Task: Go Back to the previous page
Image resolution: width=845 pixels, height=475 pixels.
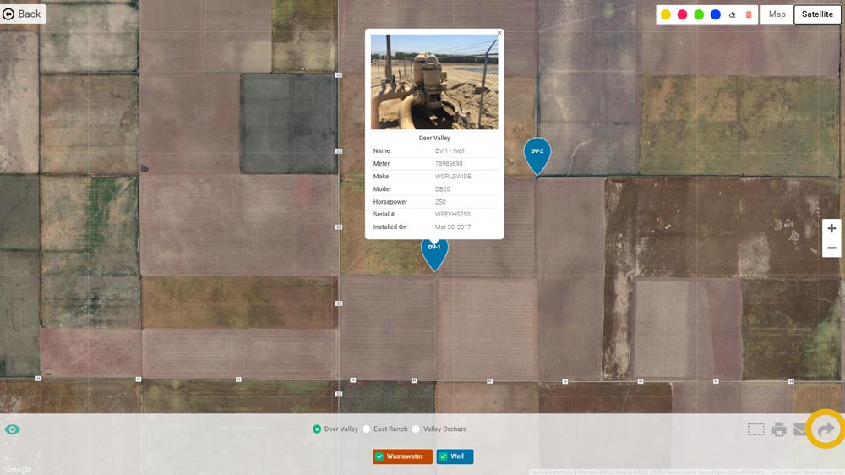Action: point(22,14)
